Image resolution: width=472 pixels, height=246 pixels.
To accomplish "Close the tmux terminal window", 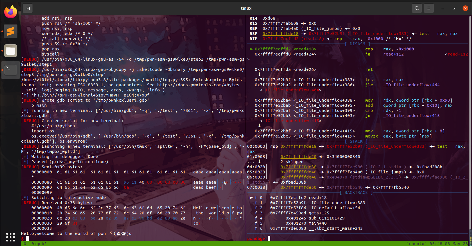I will coord(465,8).
